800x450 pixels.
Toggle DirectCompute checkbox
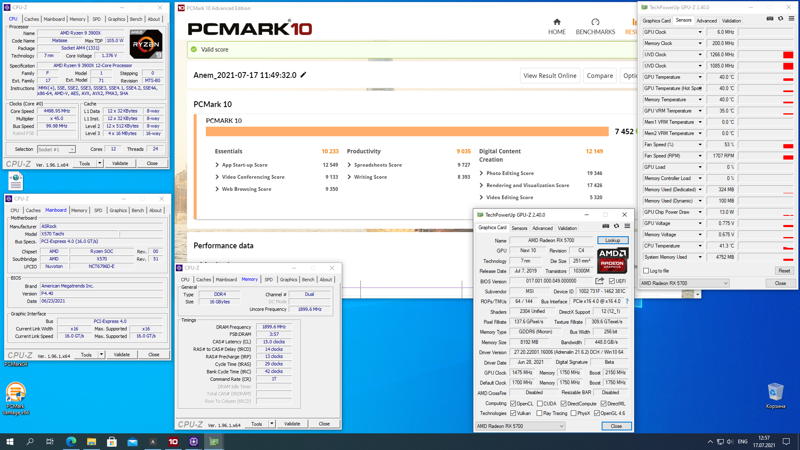click(563, 404)
